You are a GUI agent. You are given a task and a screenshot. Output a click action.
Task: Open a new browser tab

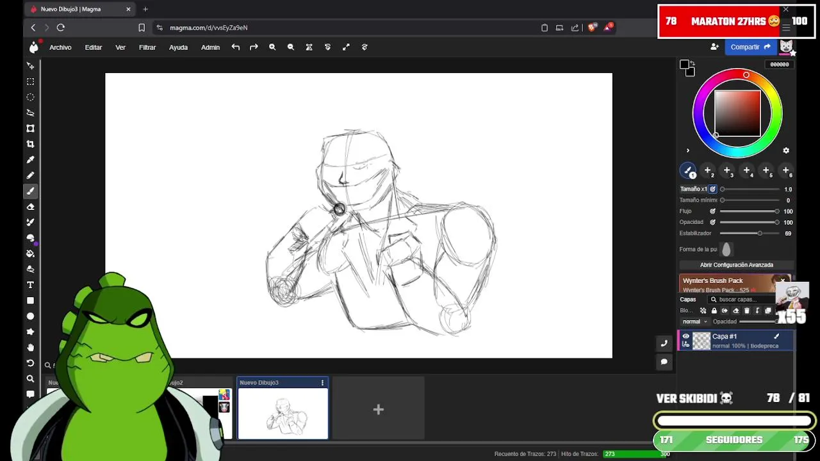click(145, 9)
